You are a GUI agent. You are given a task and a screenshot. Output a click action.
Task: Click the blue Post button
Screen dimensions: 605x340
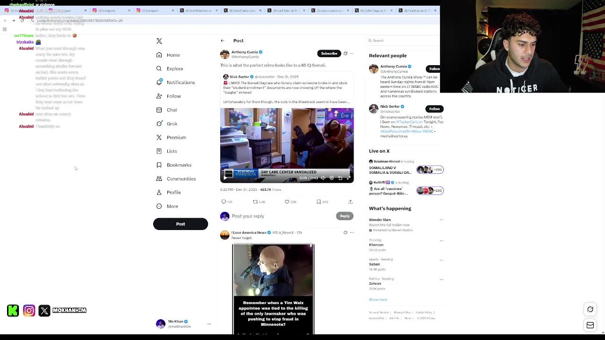click(181, 224)
